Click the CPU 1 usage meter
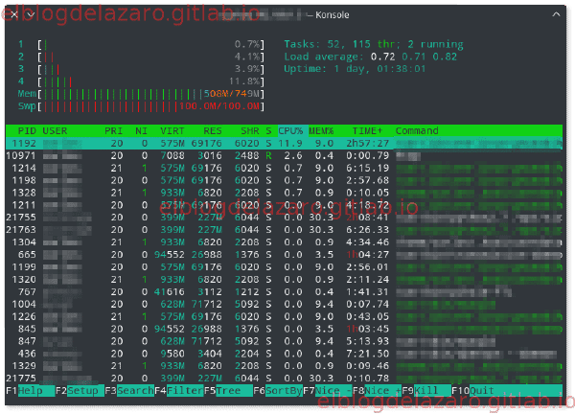This screenshot has width=575, height=414. pyautogui.click(x=141, y=45)
